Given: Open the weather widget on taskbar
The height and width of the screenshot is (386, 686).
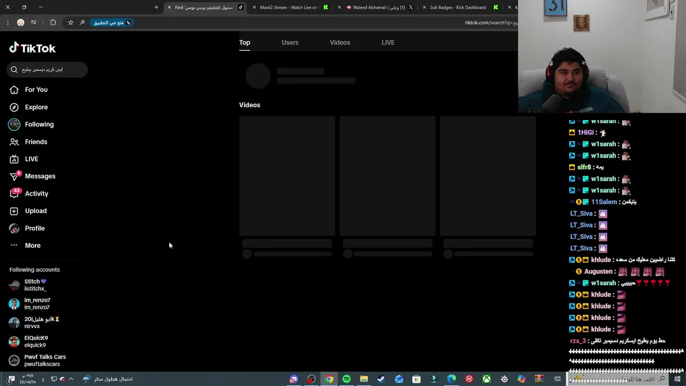Looking at the screenshot, I should (108, 379).
